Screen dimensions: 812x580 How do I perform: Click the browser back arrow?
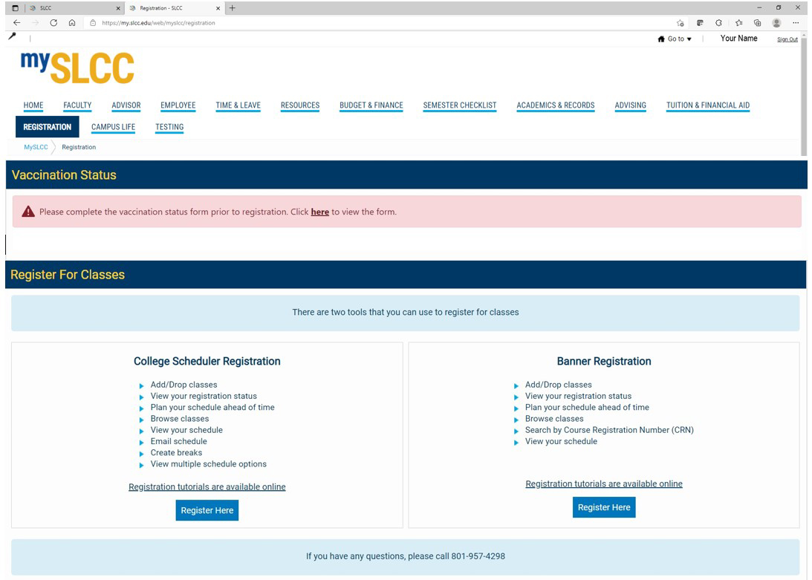click(x=17, y=23)
